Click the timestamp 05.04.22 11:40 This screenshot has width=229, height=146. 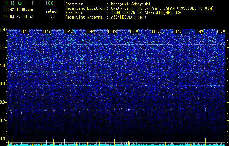pos(19,17)
